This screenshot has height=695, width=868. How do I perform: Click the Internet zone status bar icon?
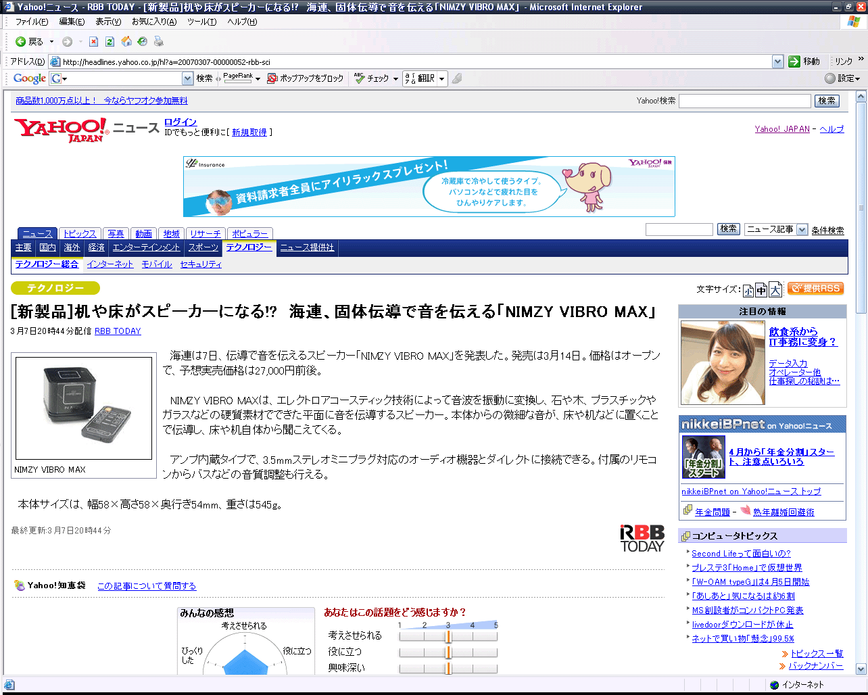pos(774,685)
